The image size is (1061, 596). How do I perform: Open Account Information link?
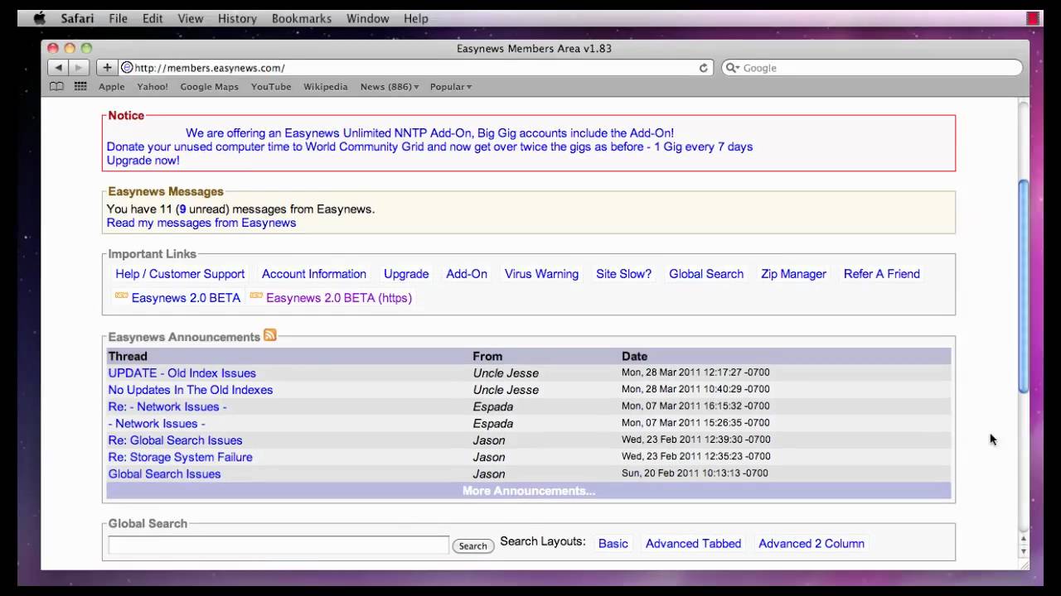tap(314, 274)
